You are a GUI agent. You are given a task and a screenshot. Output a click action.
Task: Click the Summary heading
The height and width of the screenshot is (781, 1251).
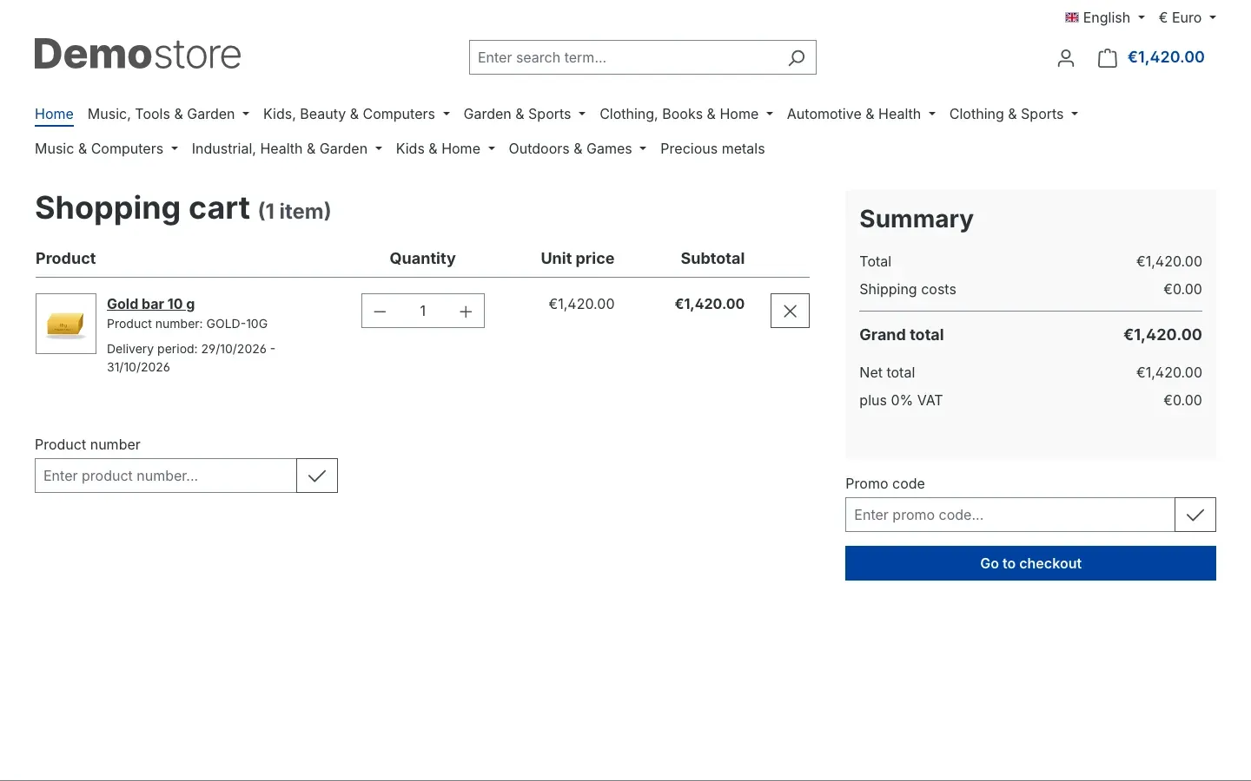point(917,219)
